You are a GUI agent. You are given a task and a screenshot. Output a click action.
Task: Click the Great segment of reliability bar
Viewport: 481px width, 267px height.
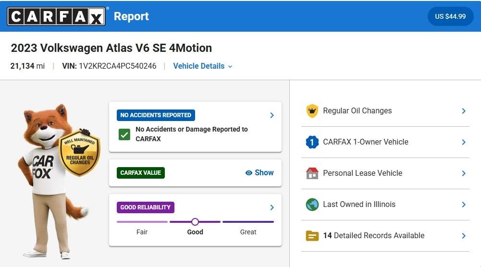(248, 222)
